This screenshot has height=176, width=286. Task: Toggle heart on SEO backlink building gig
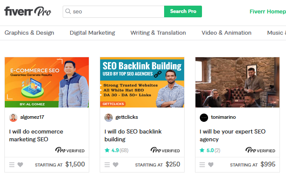coord(116,165)
